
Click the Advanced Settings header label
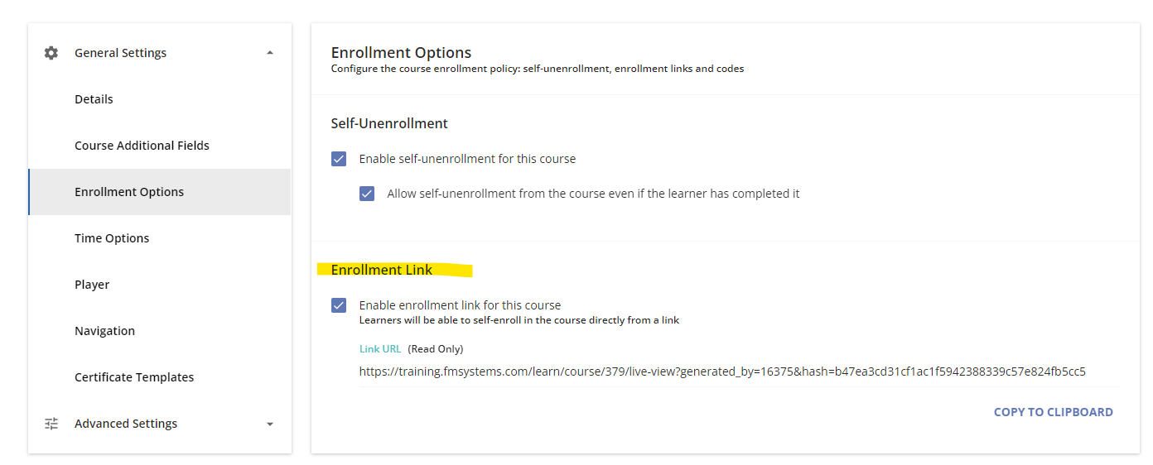(126, 424)
